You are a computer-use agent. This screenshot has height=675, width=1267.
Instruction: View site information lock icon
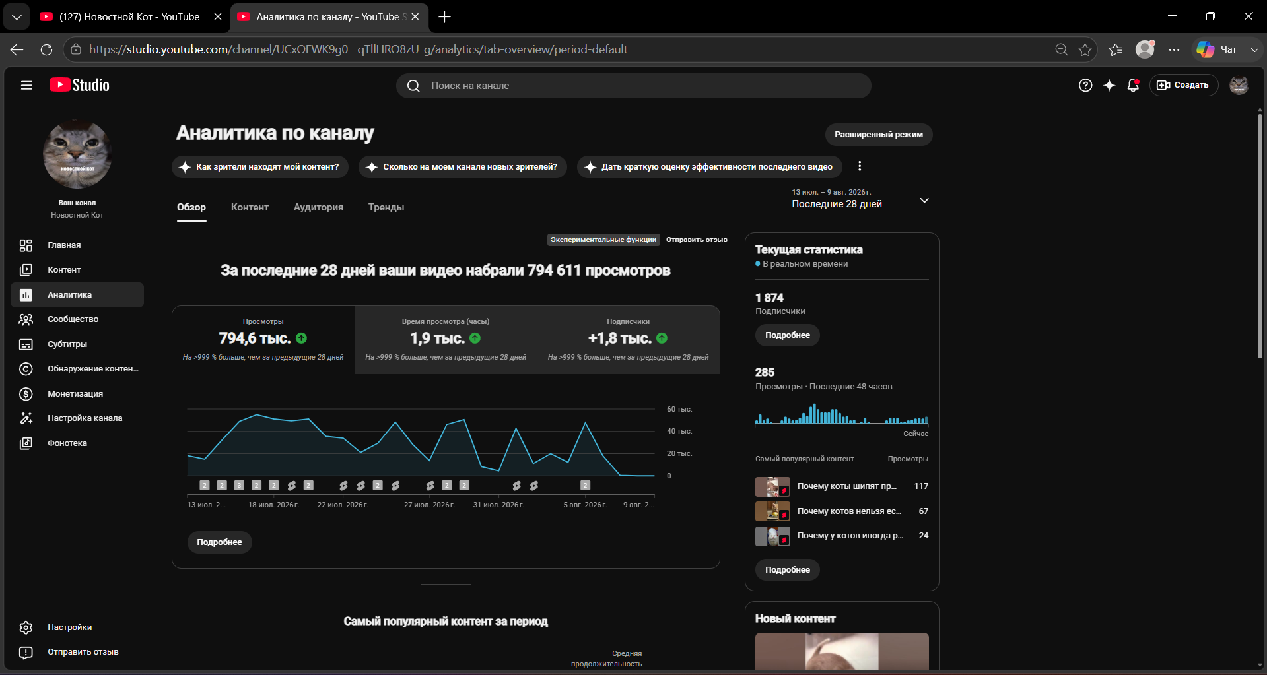[x=76, y=49]
